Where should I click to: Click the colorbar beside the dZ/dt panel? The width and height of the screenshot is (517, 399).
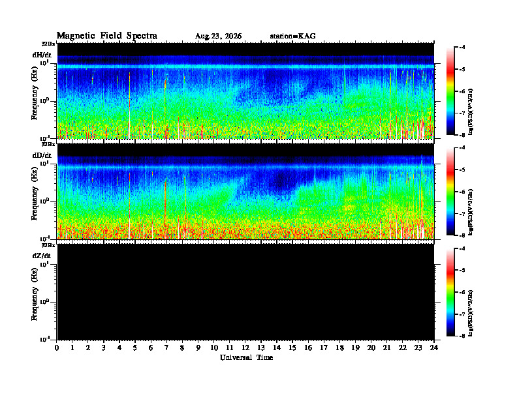(450, 292)
